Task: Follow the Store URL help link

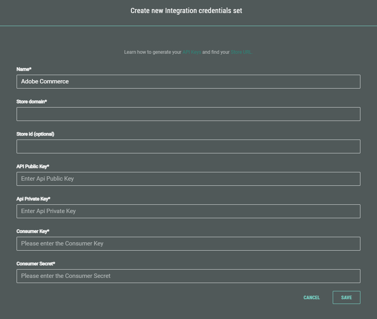Action: click(241, 52)
